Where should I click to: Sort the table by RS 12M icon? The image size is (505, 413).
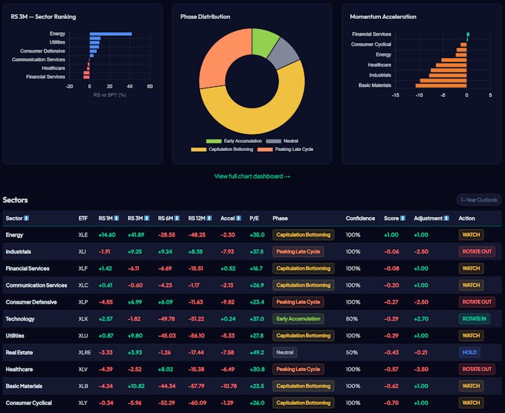pyautogui.click(x=209, y=218)
